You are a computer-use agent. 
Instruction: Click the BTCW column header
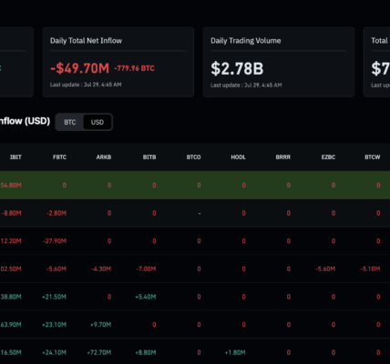373,157
